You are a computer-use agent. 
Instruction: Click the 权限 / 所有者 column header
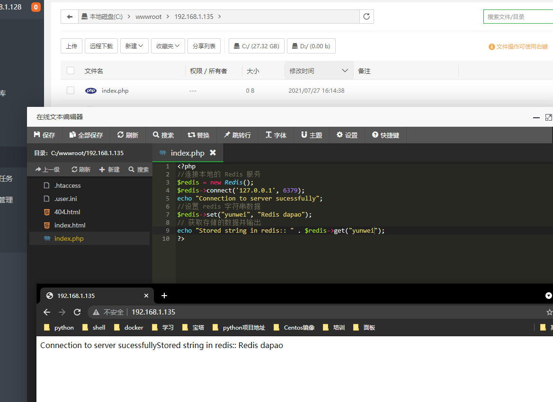click(x=208, y=71)
